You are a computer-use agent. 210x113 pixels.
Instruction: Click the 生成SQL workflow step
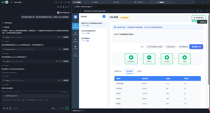click(x=149, y=59)
